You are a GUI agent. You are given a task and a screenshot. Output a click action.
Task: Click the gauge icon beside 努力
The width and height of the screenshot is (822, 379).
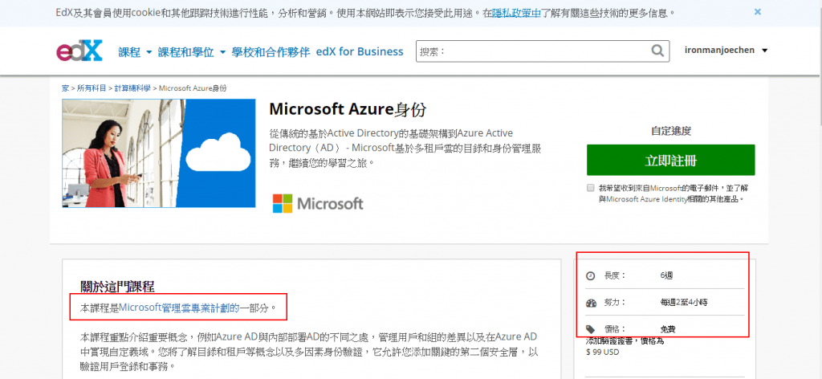pyautogui.click(x=592, y=303)
